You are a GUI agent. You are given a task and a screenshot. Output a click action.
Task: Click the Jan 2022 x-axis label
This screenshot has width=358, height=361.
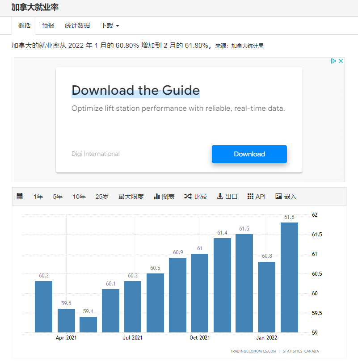pyautogui.click(x=267, y=338)
